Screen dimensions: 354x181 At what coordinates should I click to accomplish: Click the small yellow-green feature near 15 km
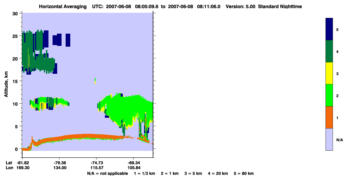(x=95, y=81)
